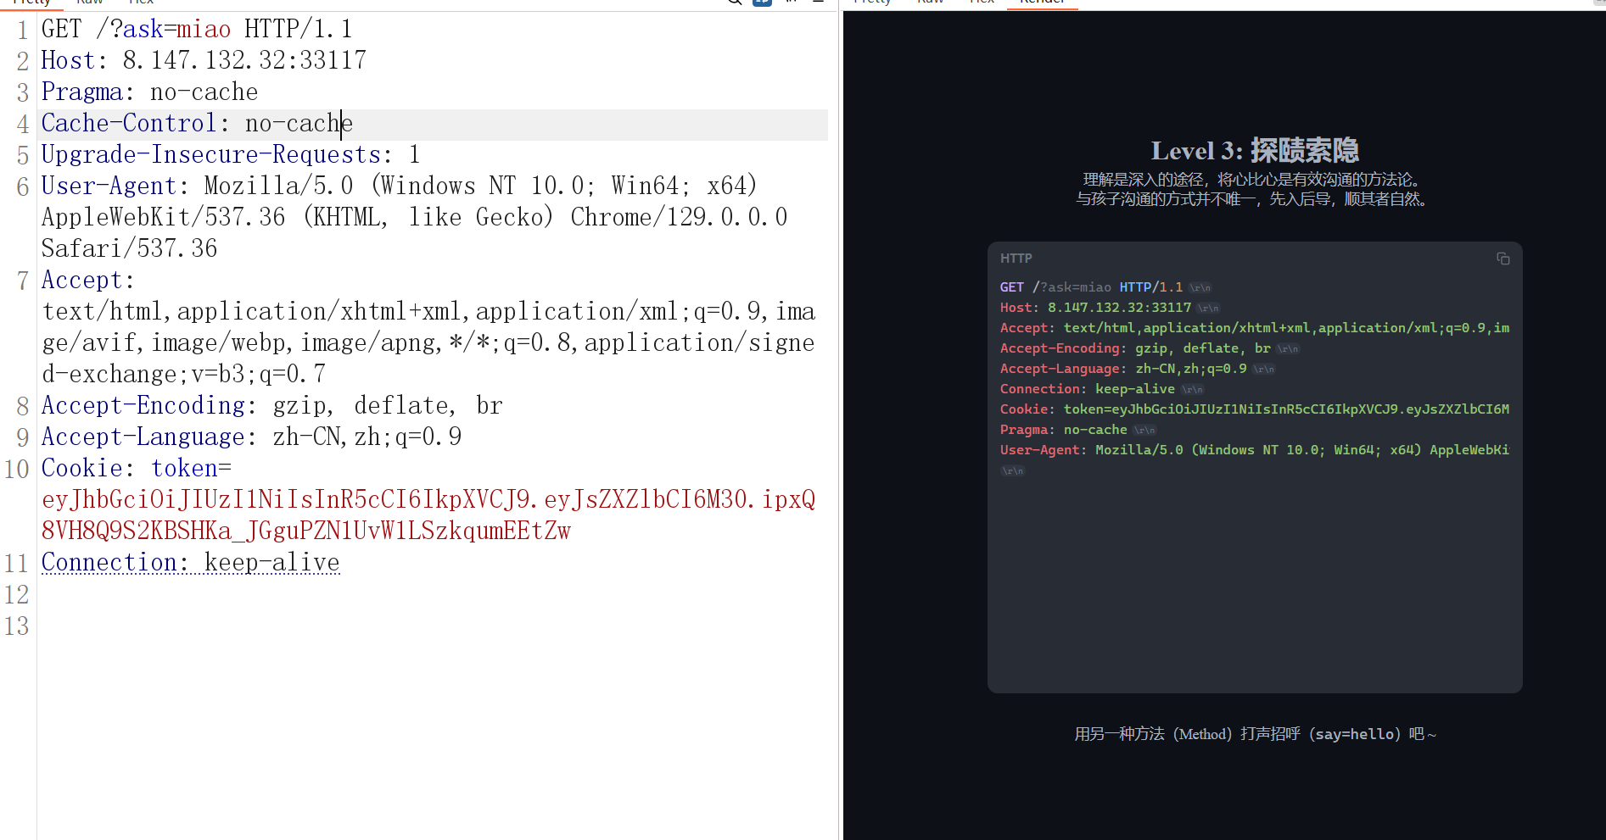The image size is (1606, 840).
Task: Click the second line of the Chinese subtitle, above the HTTP block
Action: [1255, 199]
